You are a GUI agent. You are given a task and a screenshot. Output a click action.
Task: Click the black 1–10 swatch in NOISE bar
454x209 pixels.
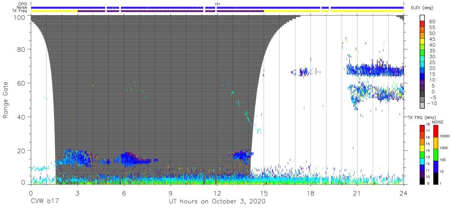click(x=436, y=178)
